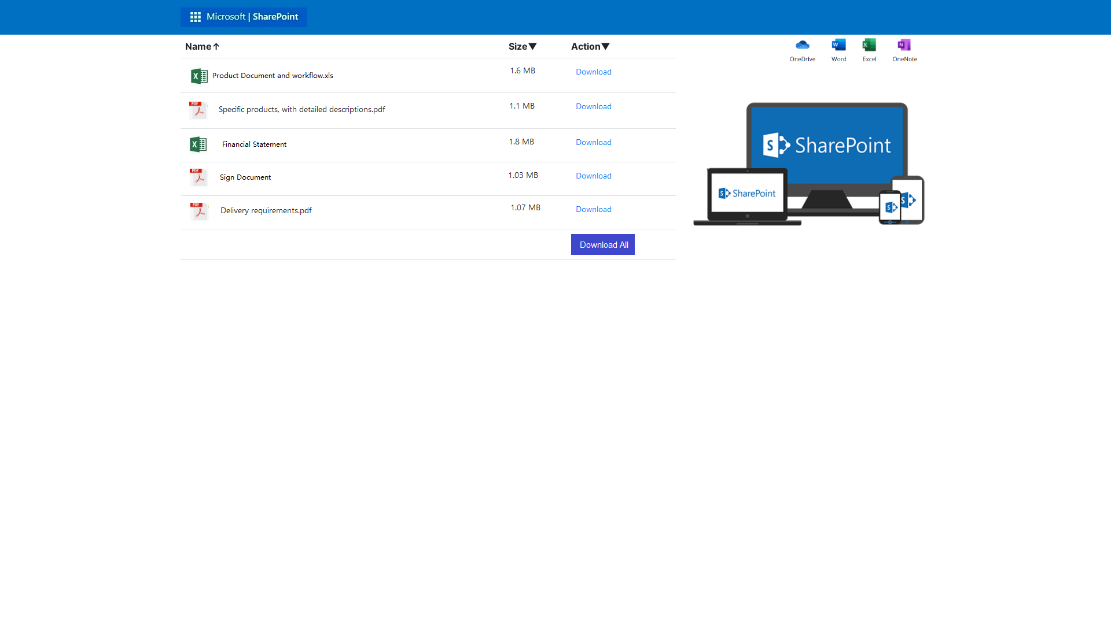Open the OneNote app icon

click(904, 44)
